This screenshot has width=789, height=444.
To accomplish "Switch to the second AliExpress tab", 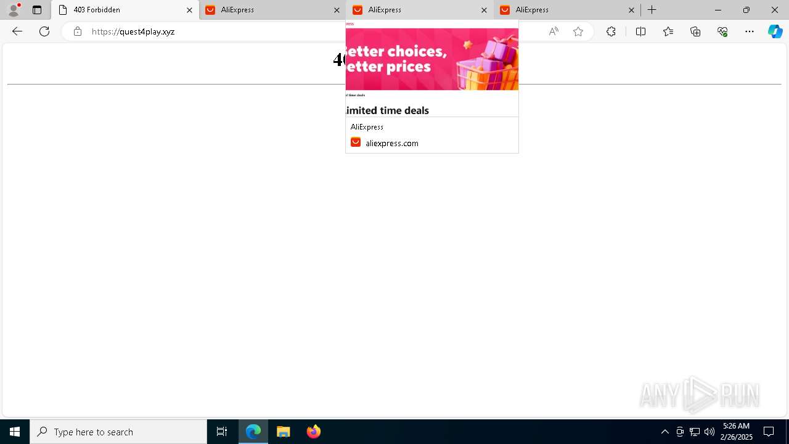I will [x=420, y=10].
